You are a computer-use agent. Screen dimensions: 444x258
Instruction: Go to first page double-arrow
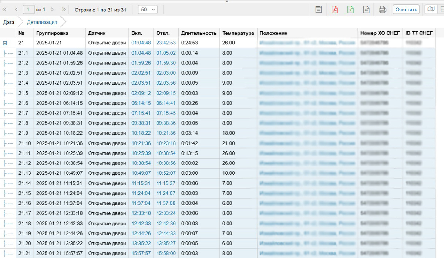coord(5,10)
